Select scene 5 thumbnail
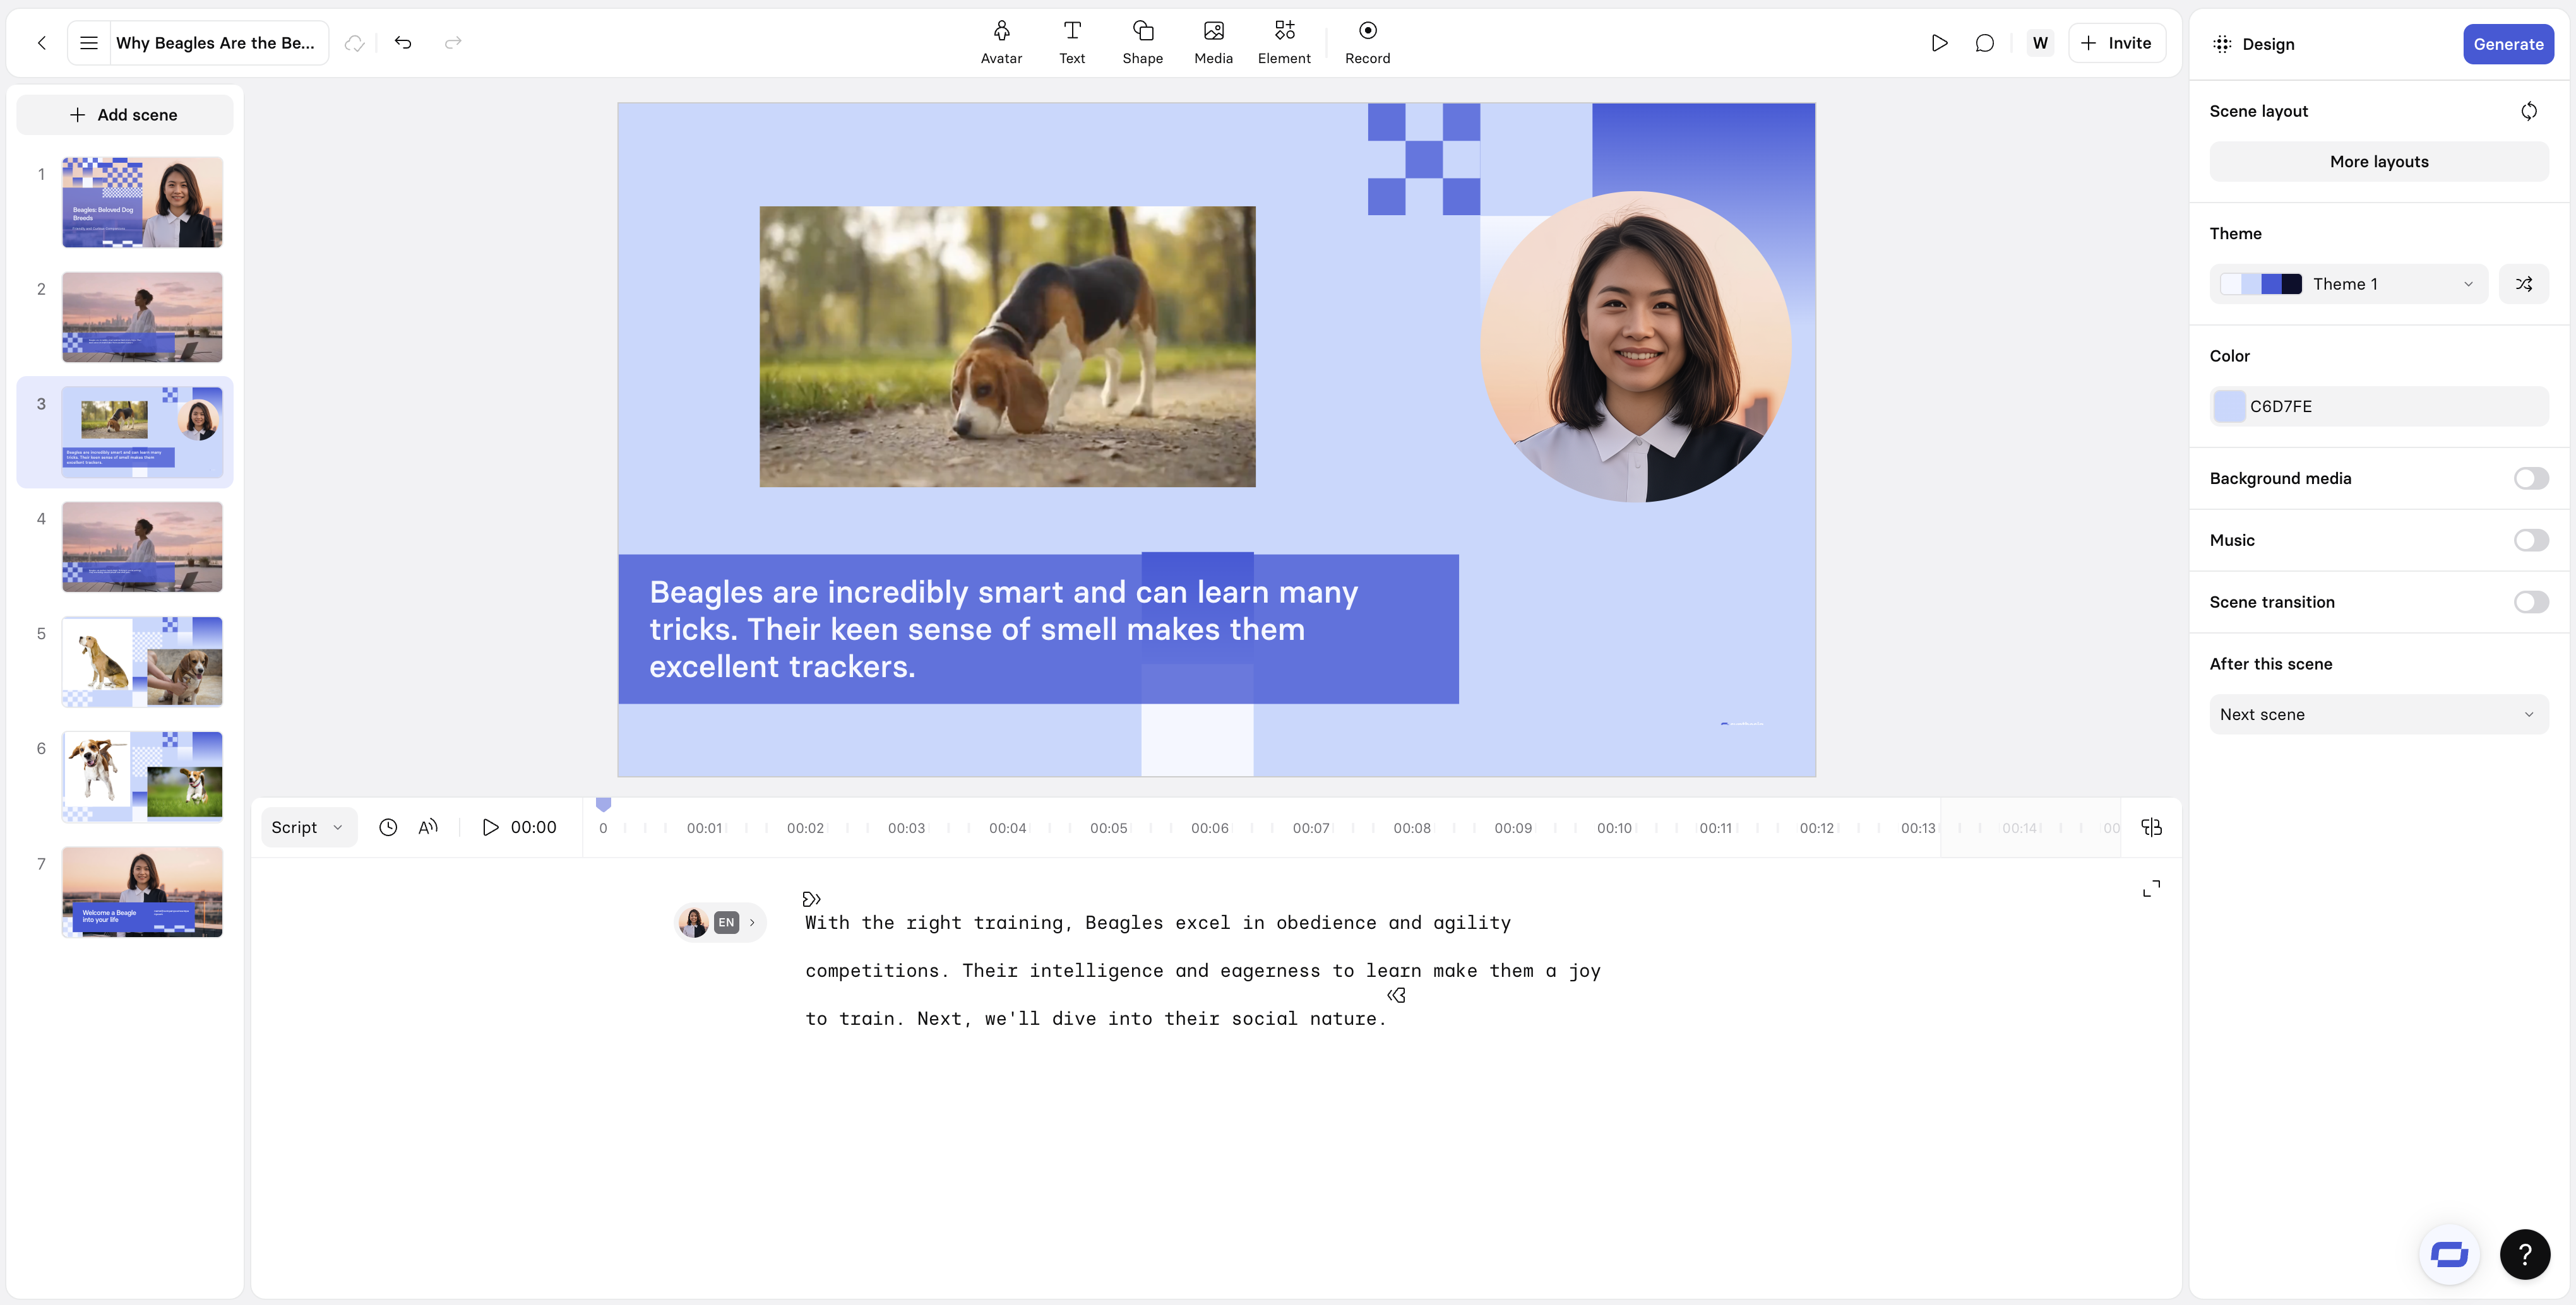This screenshot has height=1305, width=2576. pyautogui.click(x=142, y=661)
